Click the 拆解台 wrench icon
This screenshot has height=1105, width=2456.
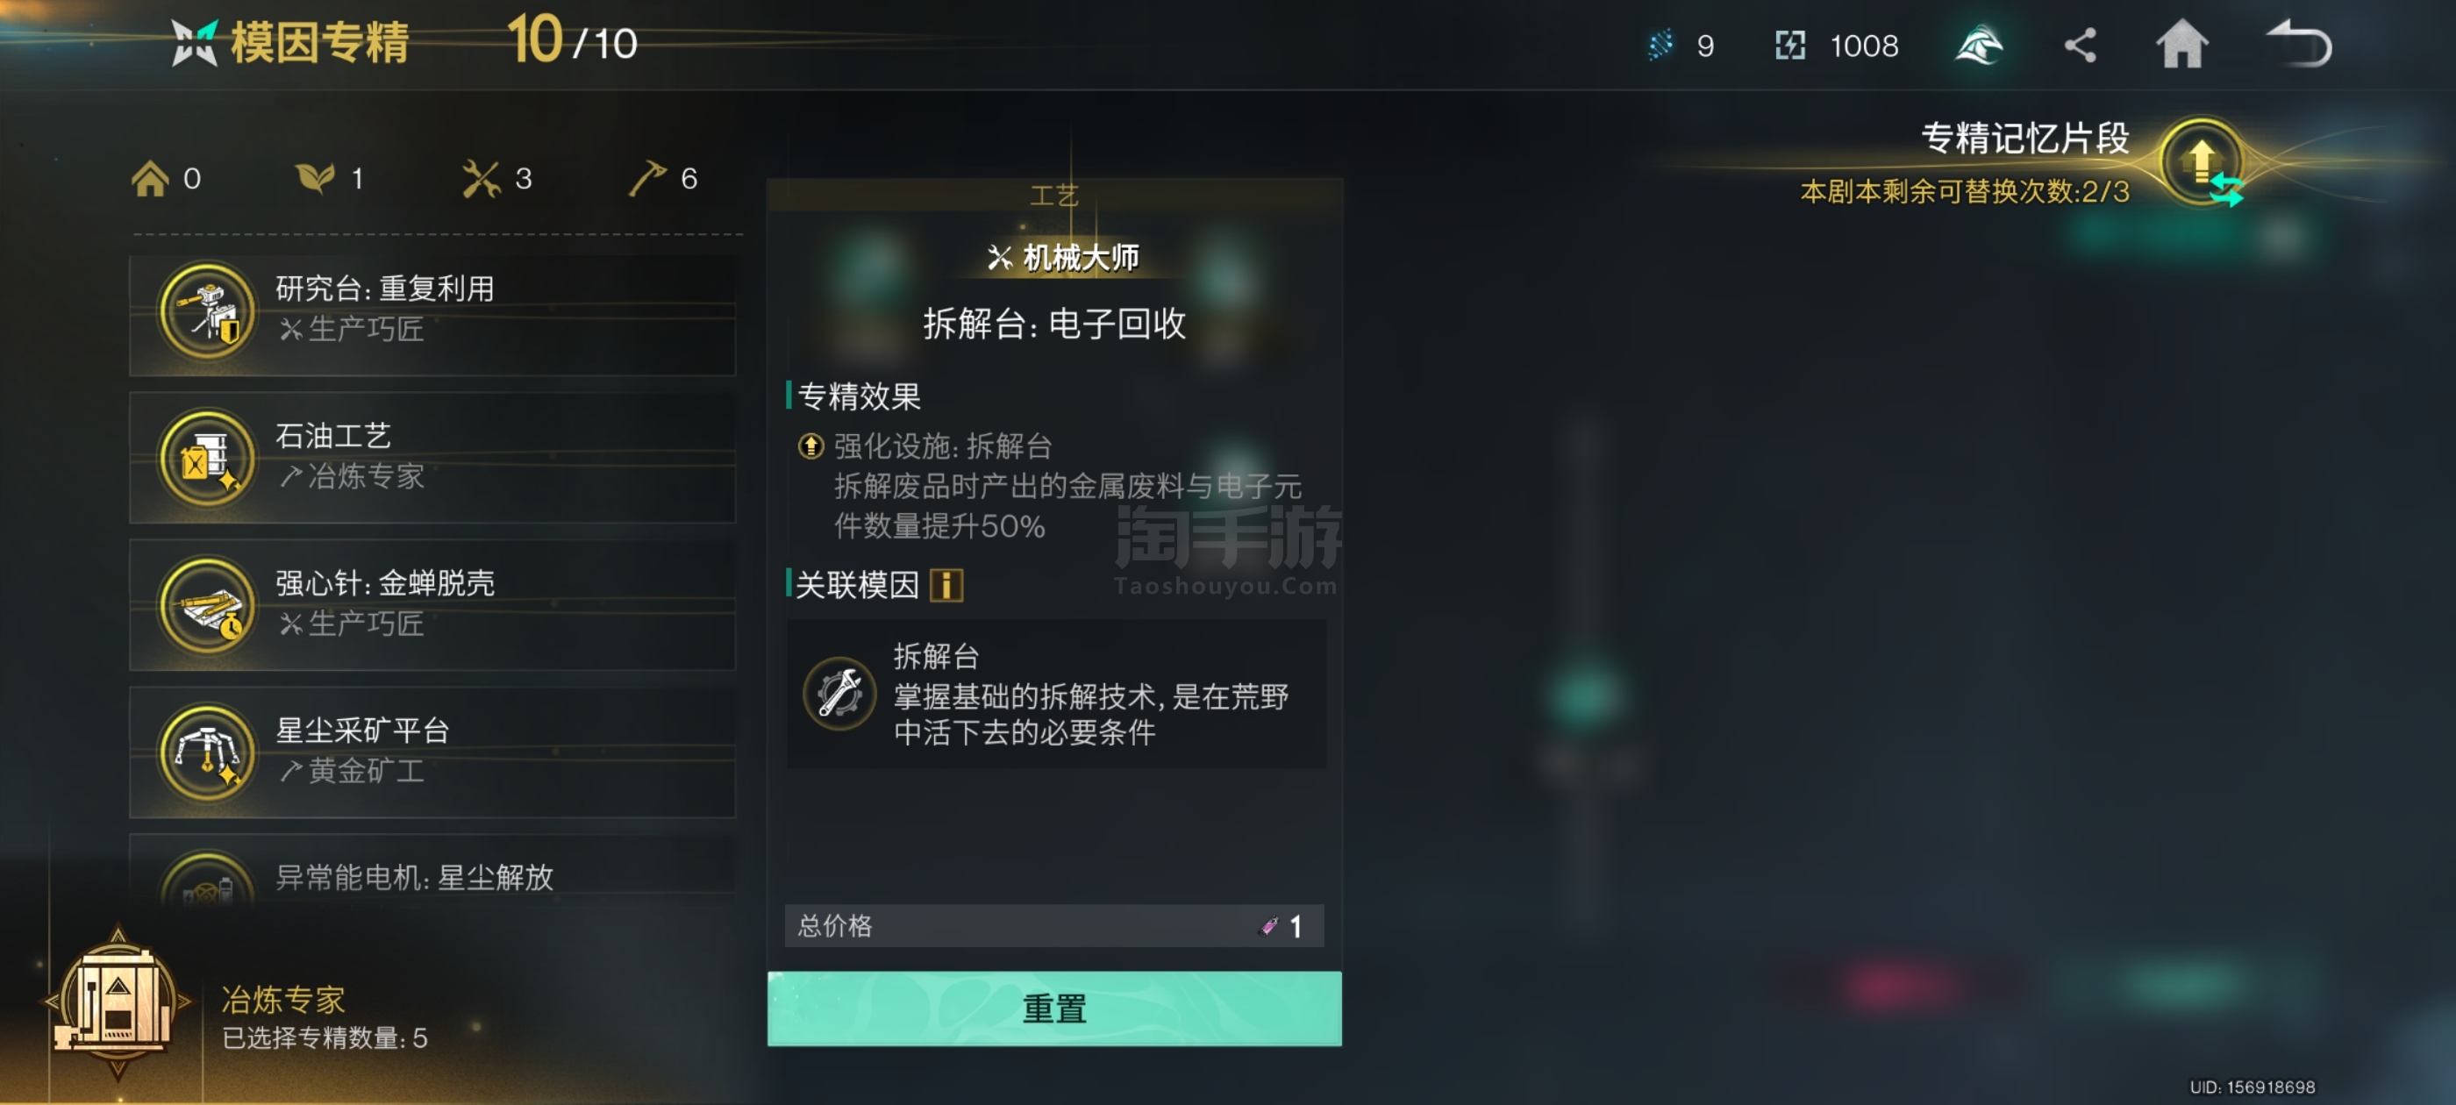click(x=839, y=693)
